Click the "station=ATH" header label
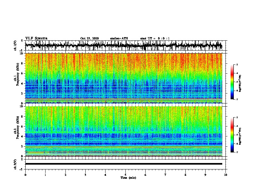Viewport: 254px width, 196px height. tap(119, 38)
